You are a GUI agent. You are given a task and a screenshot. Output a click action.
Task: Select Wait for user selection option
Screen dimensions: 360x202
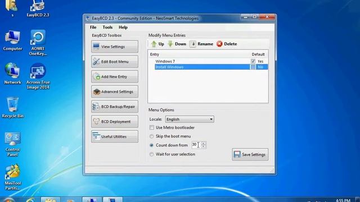click(x=151, y=154)
